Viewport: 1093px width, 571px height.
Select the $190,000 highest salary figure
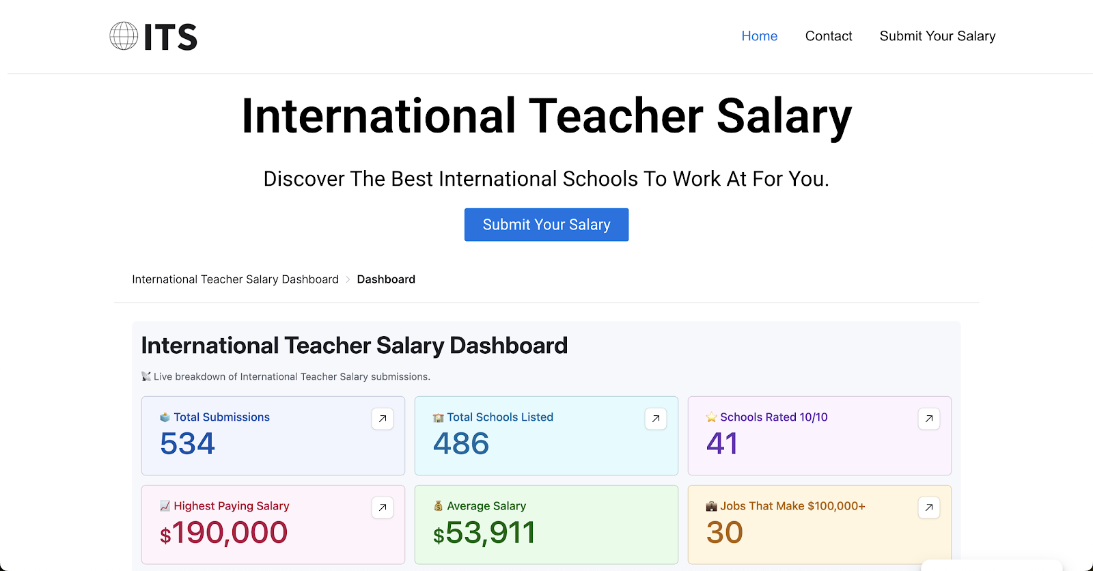224,533
